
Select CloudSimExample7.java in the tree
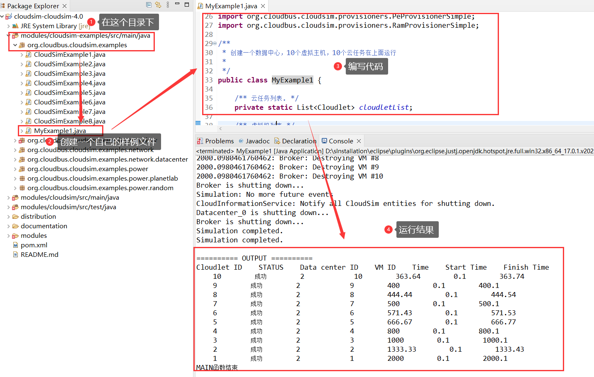(69, 112)
